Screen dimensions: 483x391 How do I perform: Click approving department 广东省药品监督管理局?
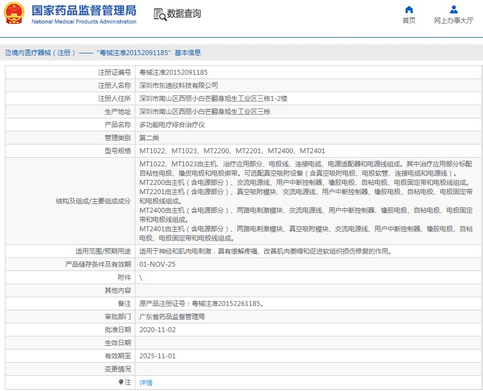(x=172, y=317)
